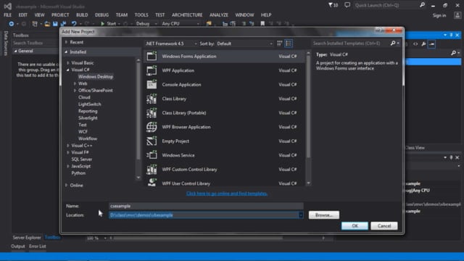464x261 pixels.
Task: Click the Open File toolbar icon
Action: 47,24
